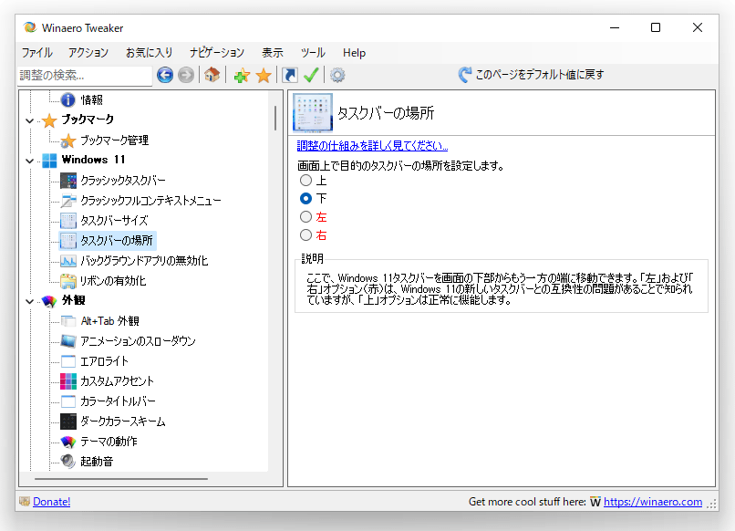Click into the 調整の検索 search field
This screenshot has width=735, height=531.
(x=85, y=75)
